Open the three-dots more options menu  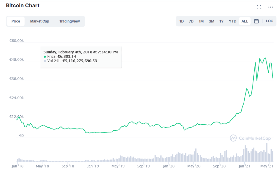270,7
